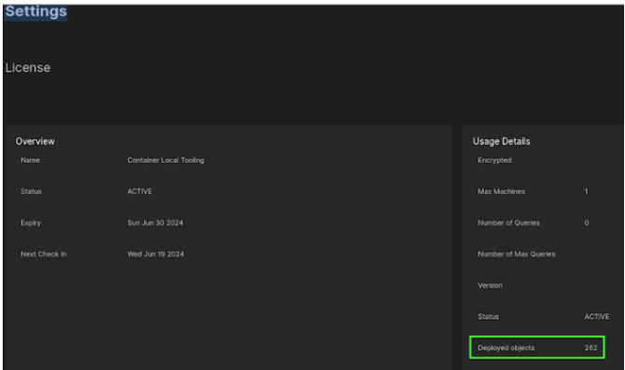This screenshot has width=625, height=370.
Task: Select the License section title
Action: pyautogui.click(x=28, y=68)
